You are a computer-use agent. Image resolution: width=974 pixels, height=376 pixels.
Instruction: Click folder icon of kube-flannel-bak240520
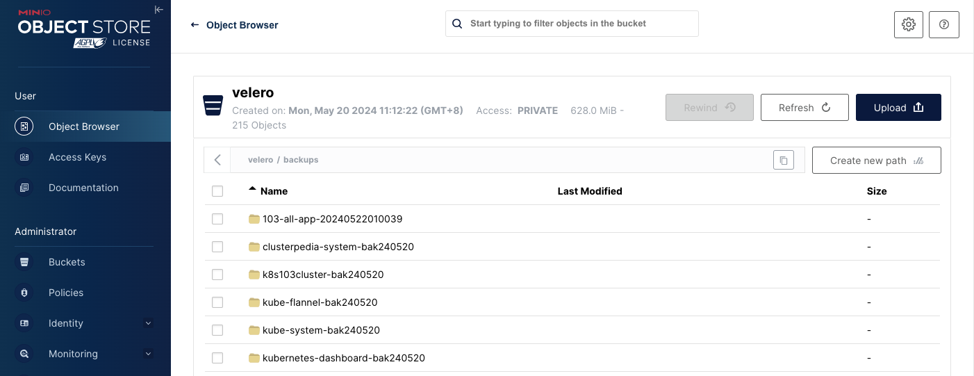(254, 302)
